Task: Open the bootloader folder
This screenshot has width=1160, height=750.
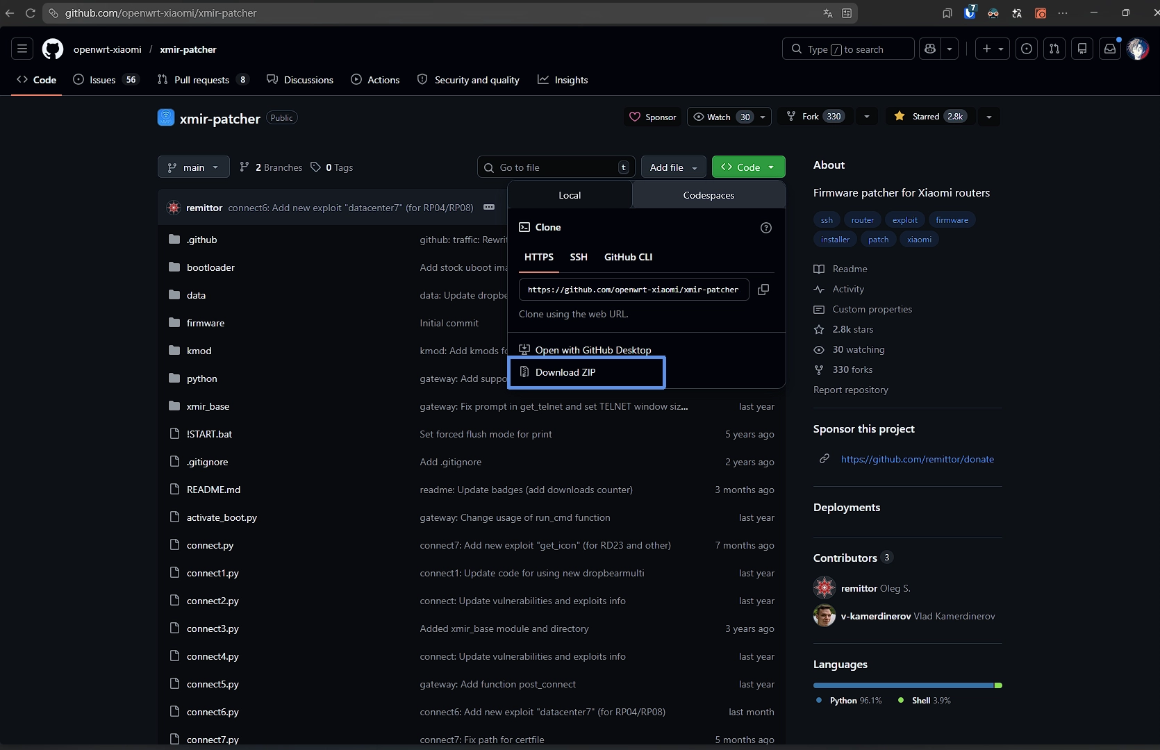Action: pos(210,267)
